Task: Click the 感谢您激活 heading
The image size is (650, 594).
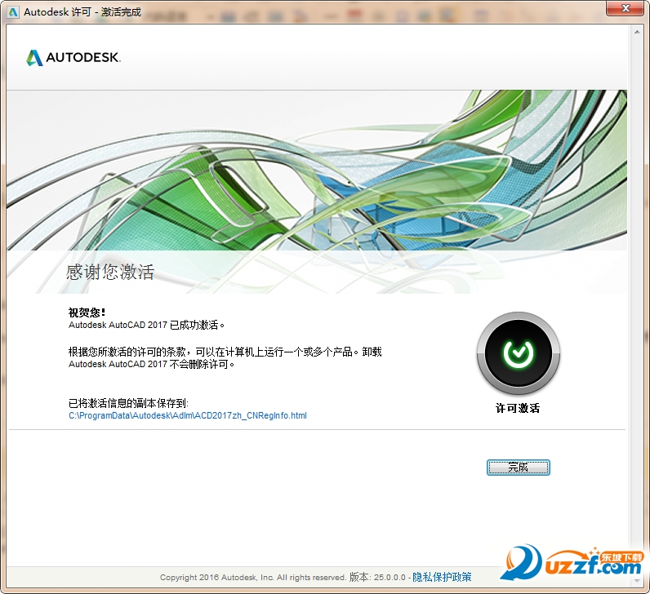Action: tap(110, 273)
